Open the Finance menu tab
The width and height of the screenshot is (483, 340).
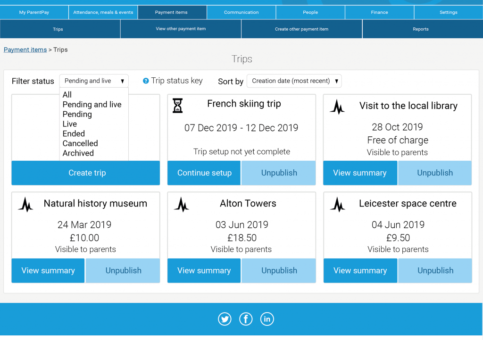[x=379, y=12]
